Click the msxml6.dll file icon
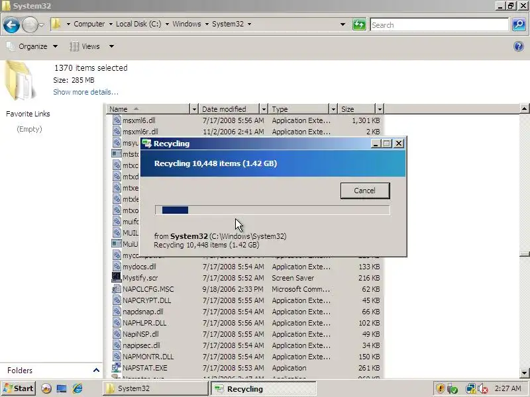The height and width of the screenshot is (397, 530). coord(117,120)
